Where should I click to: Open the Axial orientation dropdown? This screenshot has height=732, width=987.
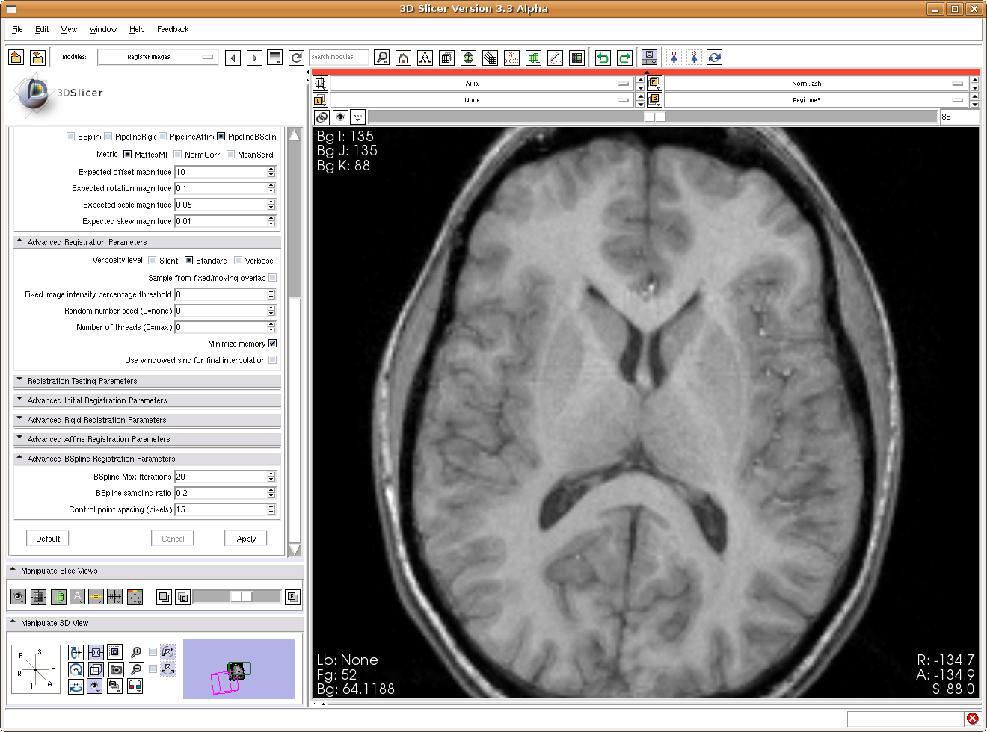click(x=482, y=84)
